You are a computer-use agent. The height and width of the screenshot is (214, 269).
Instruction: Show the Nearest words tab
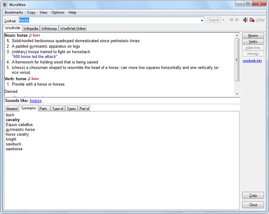point(12,109)
